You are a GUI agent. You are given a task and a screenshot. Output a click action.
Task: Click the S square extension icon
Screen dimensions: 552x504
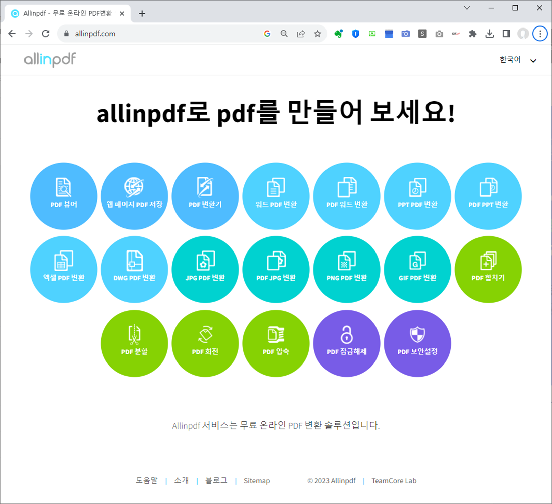coord(422,34)
